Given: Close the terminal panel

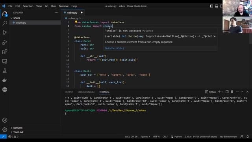Looking at the screenshot, I should 248,92.
